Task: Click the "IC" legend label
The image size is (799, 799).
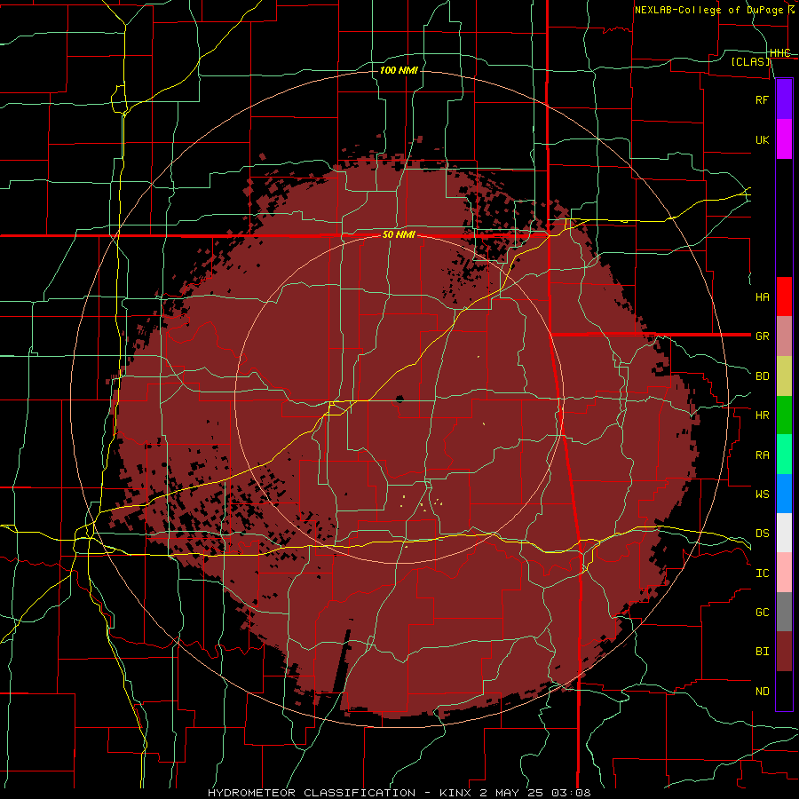Action: tap(763, 574)
